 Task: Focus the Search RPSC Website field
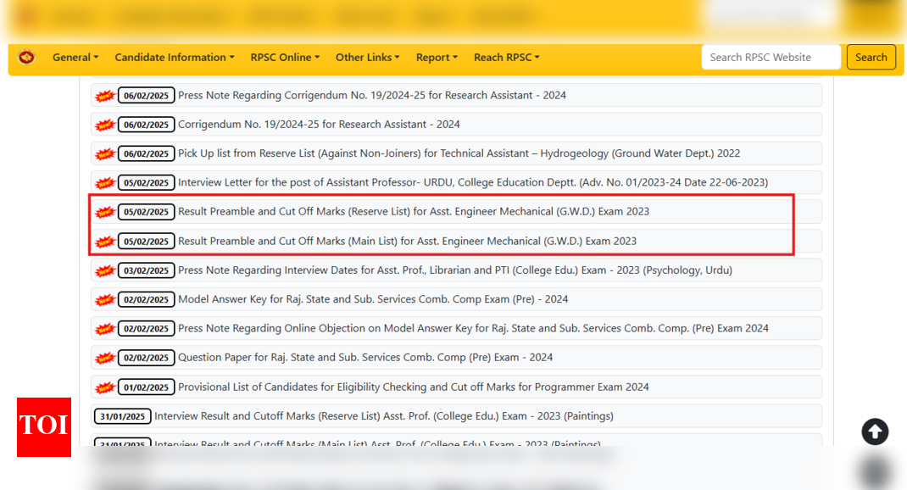tap(771, 58)
